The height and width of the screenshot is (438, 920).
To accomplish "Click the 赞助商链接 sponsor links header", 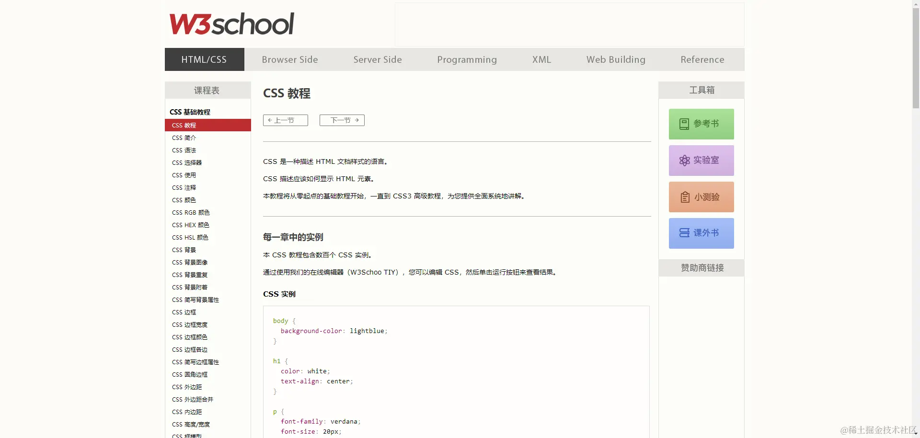I will pyautogui.click(x=701, y=268).
